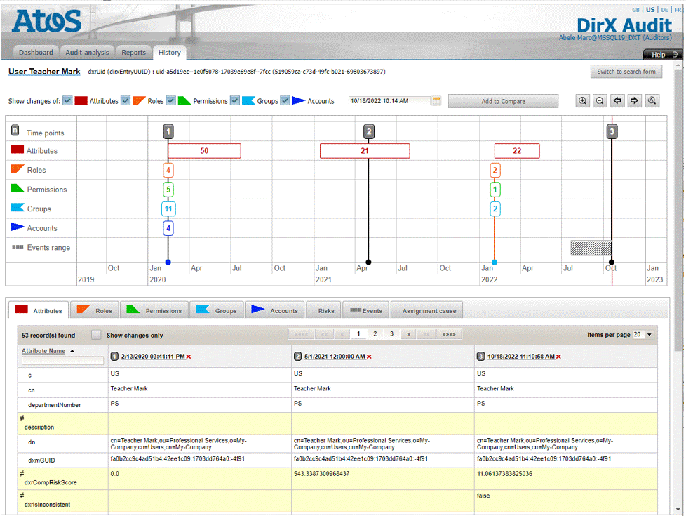Viewport: 686px width, 516px height.
Task: Remove the 2/13/2020 time point column
Action: 189,357
